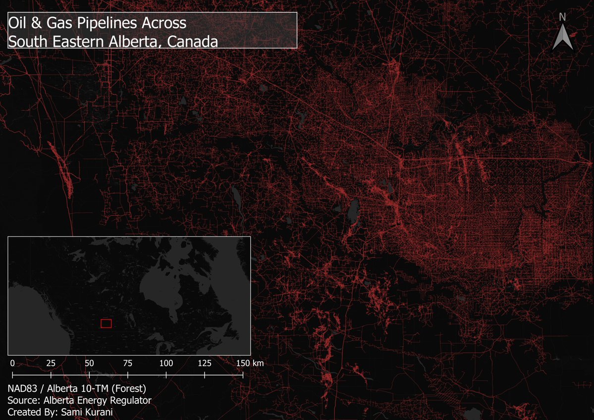Screen dimensions: 594x420
Task: Click the 0 label on the scale bar
Action: [x=12, y=363]
